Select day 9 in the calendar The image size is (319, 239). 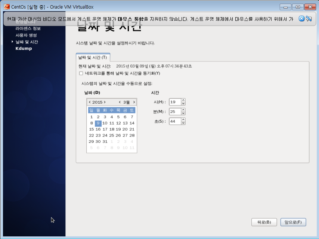point(98,123)
